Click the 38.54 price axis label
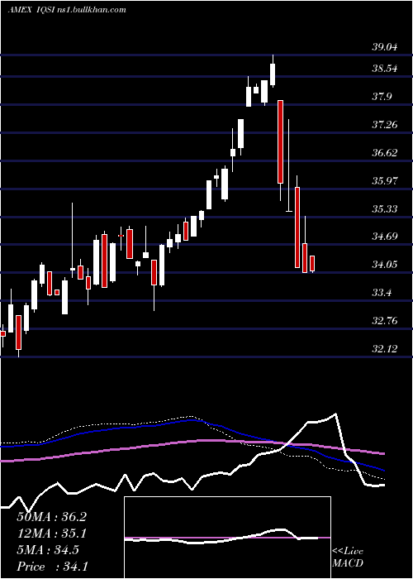413x579 pixels. tap(385, 69)
